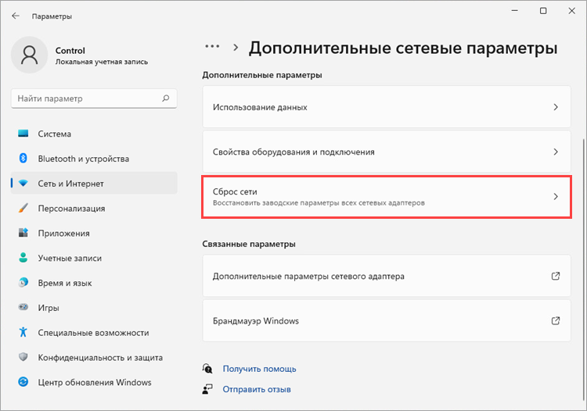The image size is (587, 411).
Task: Click the Система monitor icon
Action: click(x=23, y=134)
